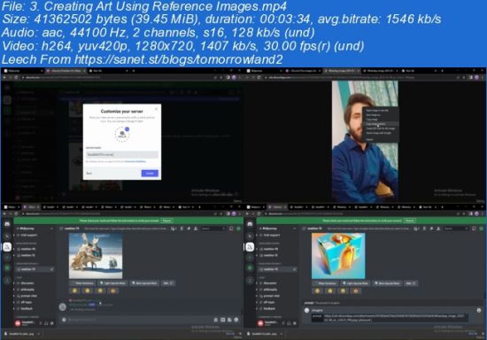Click Resend in cube-image frame green banner
The image size is (487, 340).
coord(410,220)
